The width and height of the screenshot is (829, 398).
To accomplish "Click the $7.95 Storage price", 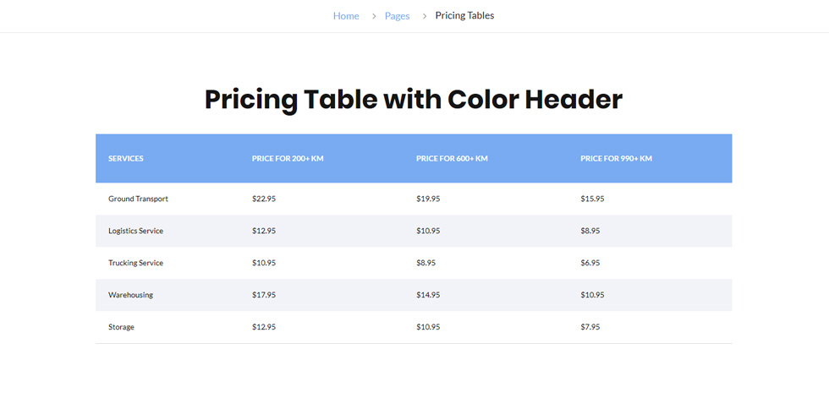I will click(x=590, y=327).
